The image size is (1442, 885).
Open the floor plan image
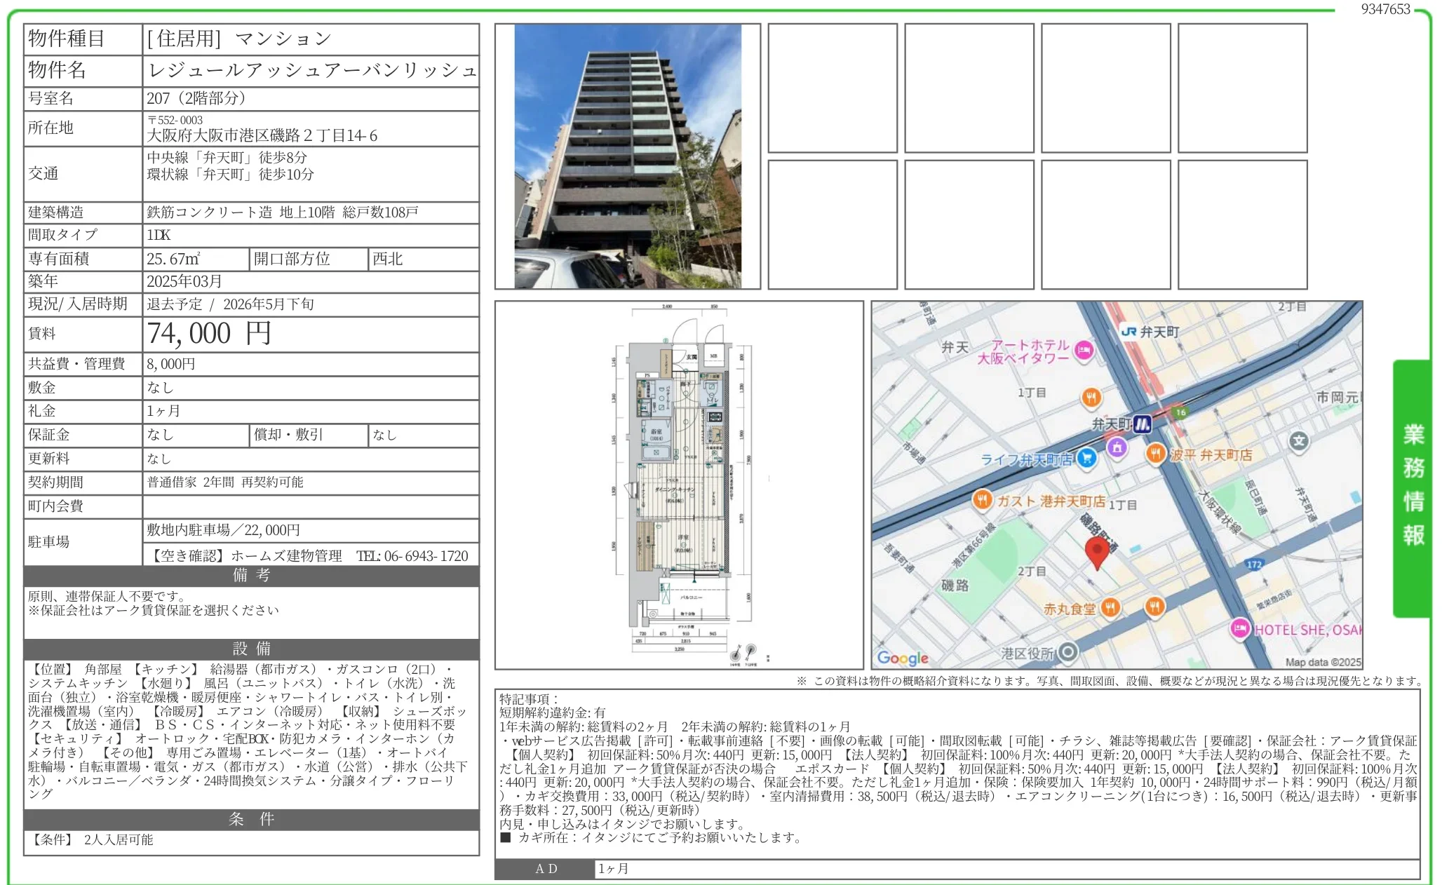coord(679,485)
